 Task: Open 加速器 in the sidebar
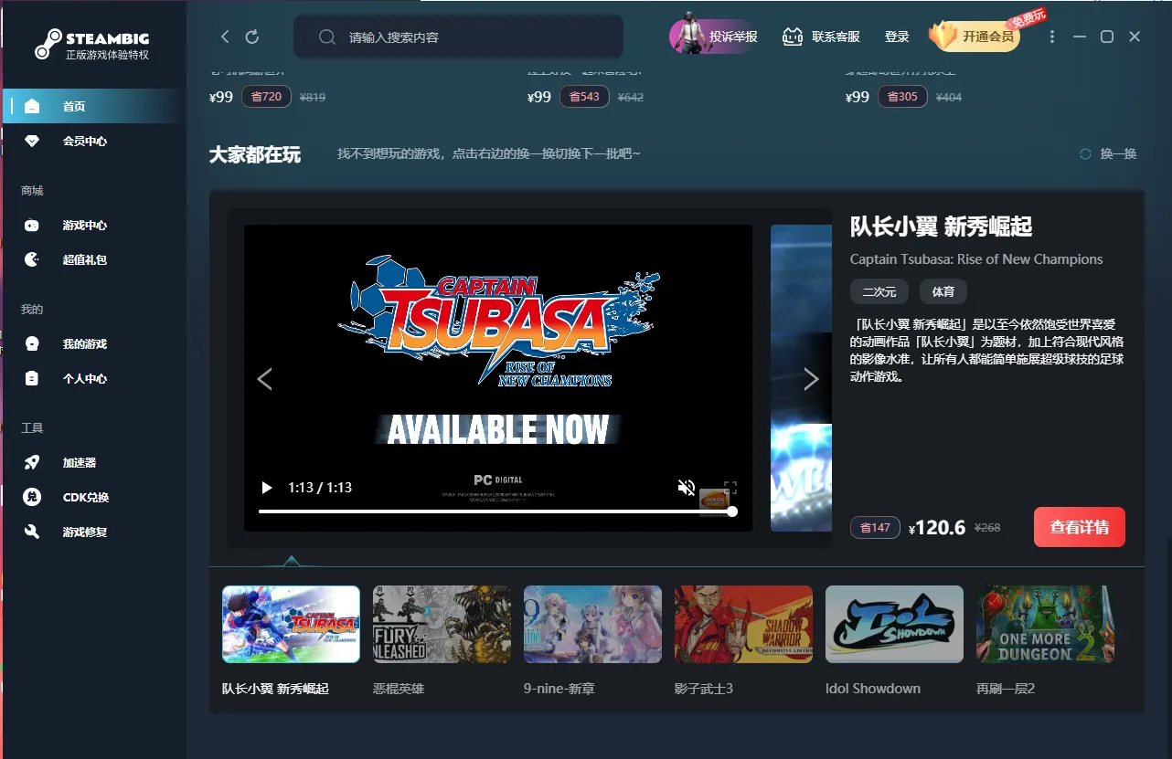point(93,462)
